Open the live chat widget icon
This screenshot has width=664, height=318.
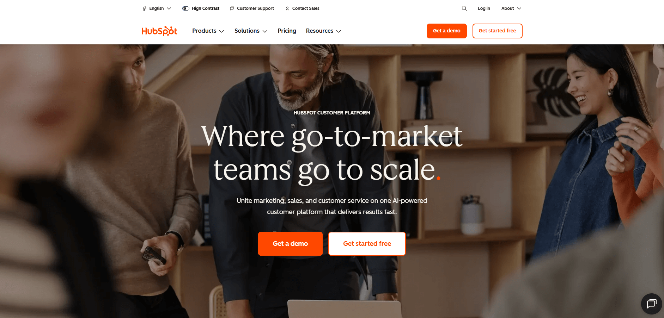(x=651, y=304)
